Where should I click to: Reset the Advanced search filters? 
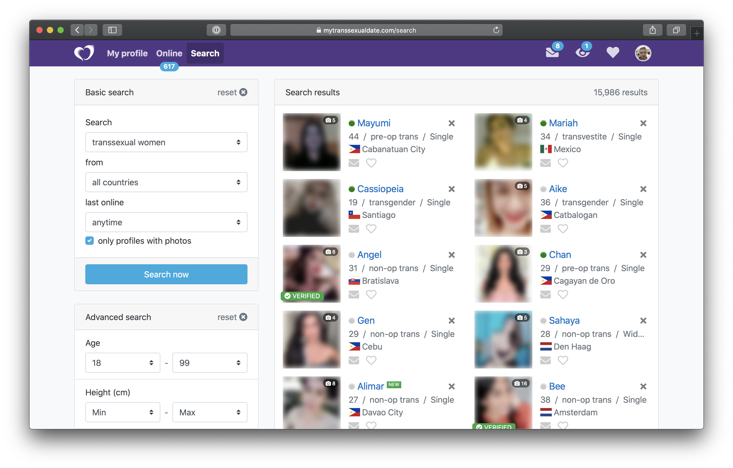pyautogui.click(x=232, y=317)
